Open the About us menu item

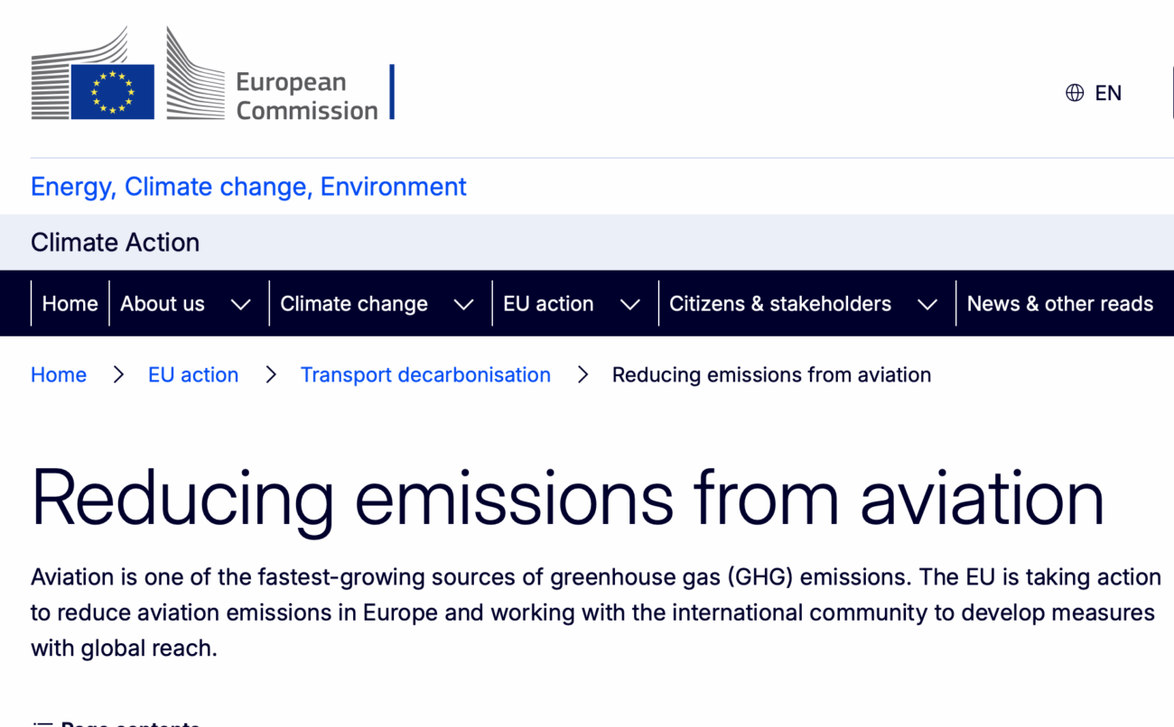[163, 304]
